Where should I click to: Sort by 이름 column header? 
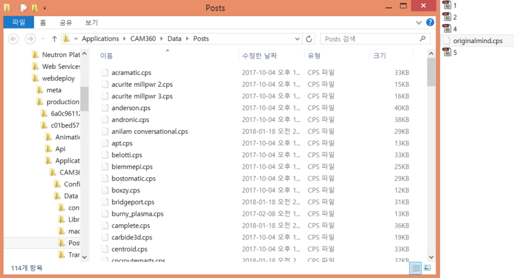(106, 56)
